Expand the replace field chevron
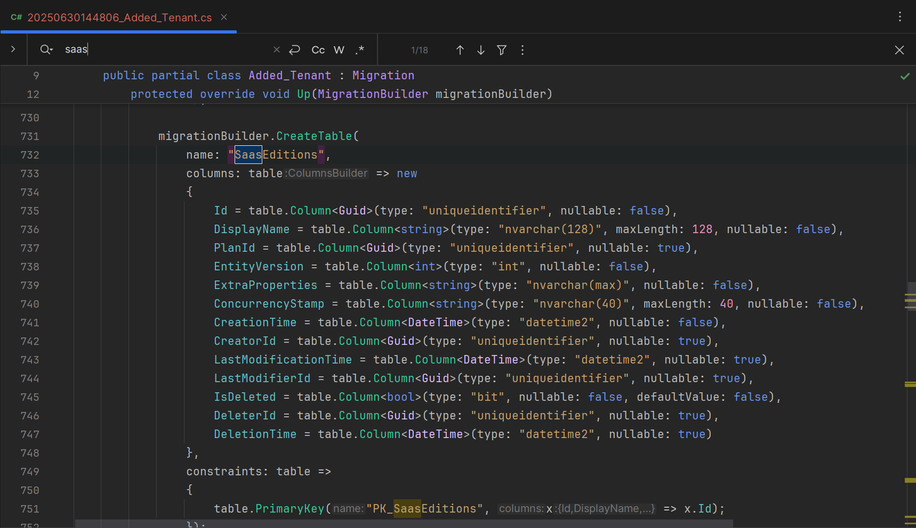Viewport: 916px width, 528px height. pos(13,49)
